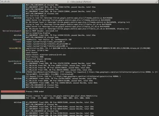Image resolution: width=159 pixels, height=116 pixels.
Task: Click the 'OpenGLRenderer' tag label
Action: tap(15, 61)
